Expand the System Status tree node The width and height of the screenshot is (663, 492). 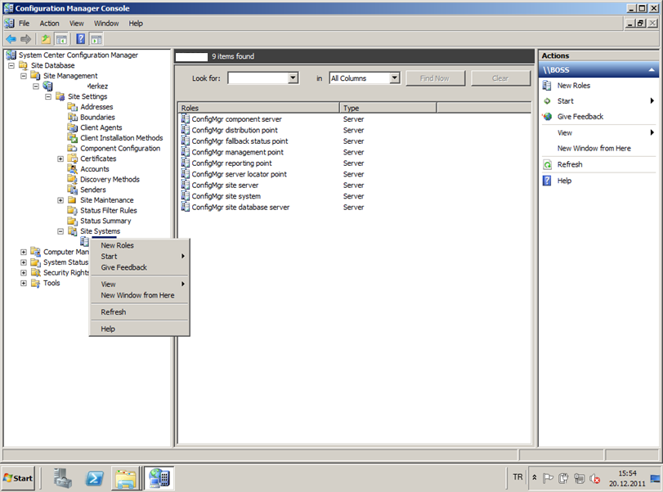pos(24,262)
